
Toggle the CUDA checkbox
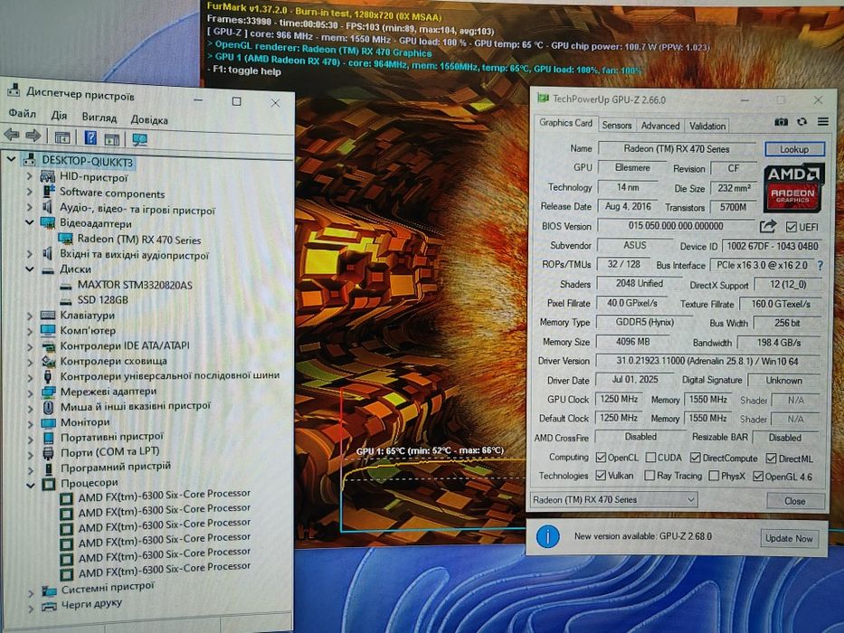(x=650, y=458)
